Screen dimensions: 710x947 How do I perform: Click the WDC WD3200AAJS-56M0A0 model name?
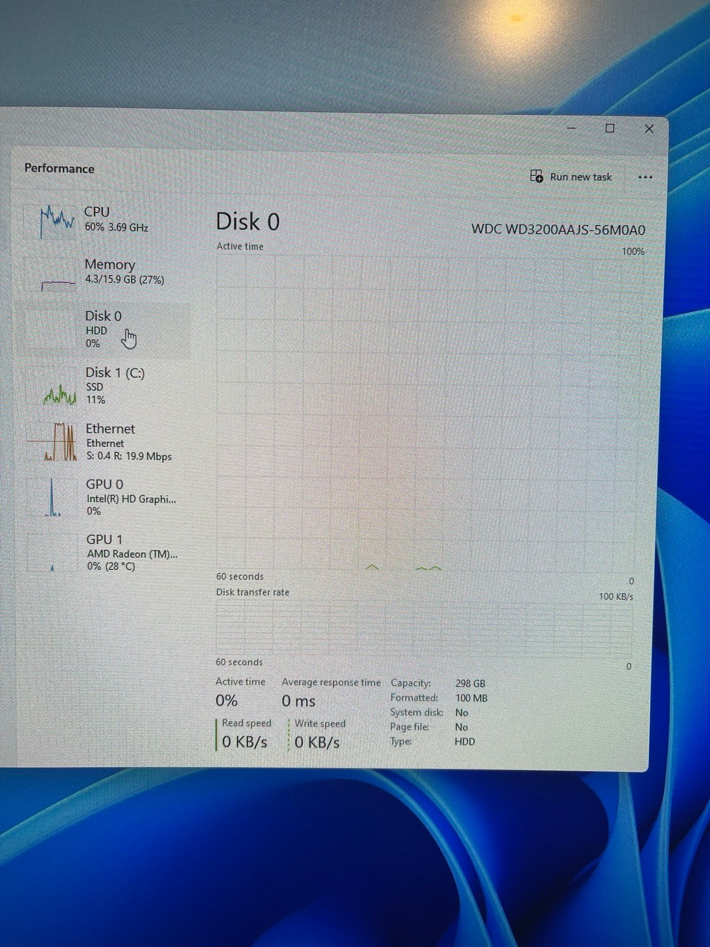[x=558, y=230]
